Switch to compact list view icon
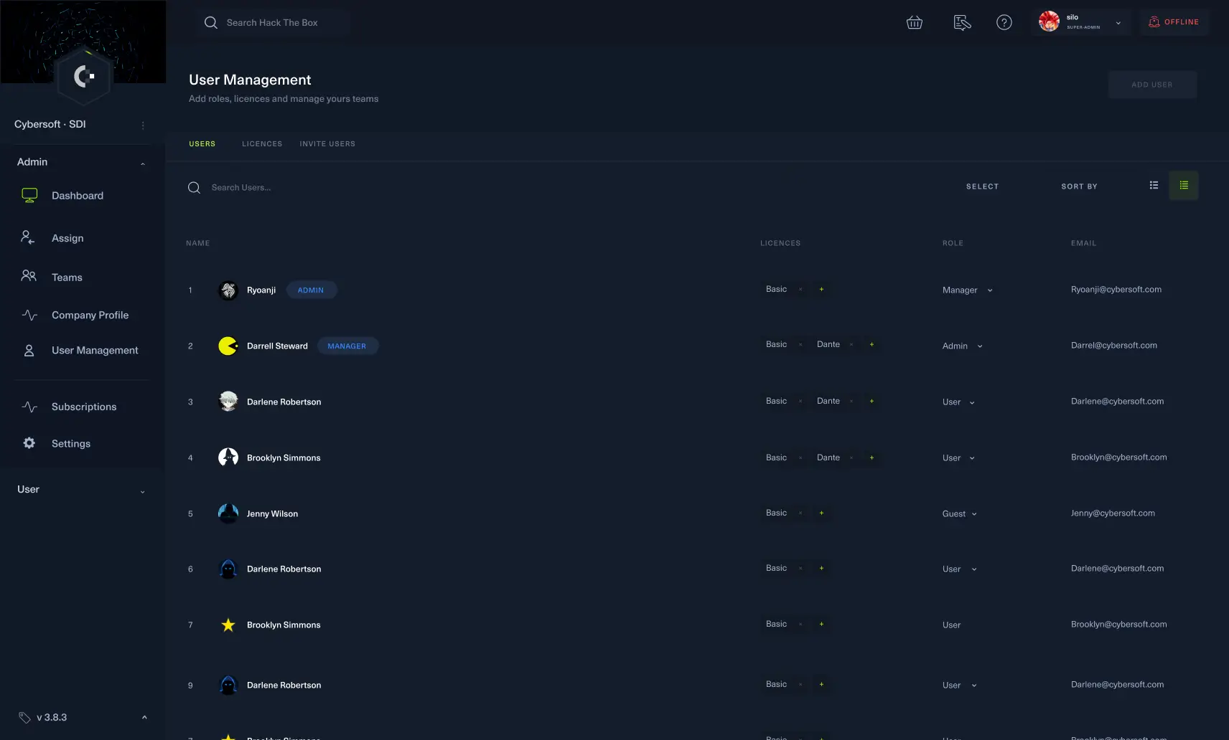1229x740 pixels. (x=1154, y=186)
